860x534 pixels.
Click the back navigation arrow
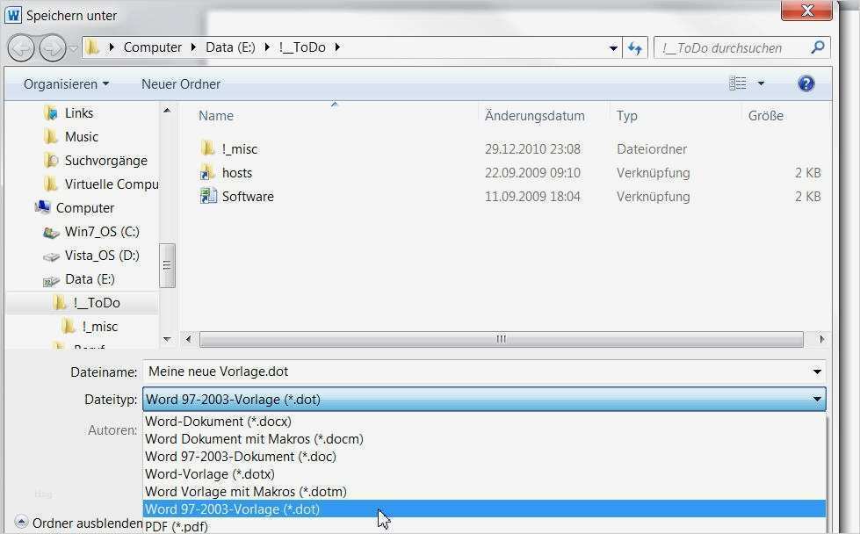pyautogui.click(x=20, y=47)
